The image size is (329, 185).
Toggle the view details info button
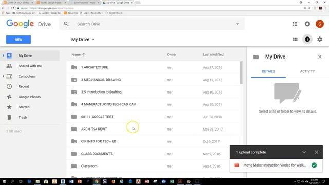coord(307,39)
